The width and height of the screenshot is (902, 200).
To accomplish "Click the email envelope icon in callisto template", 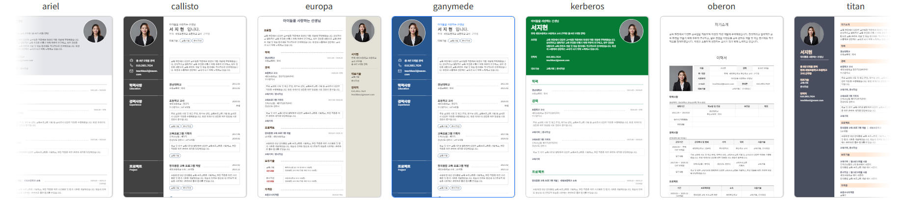I will [131, 71].
